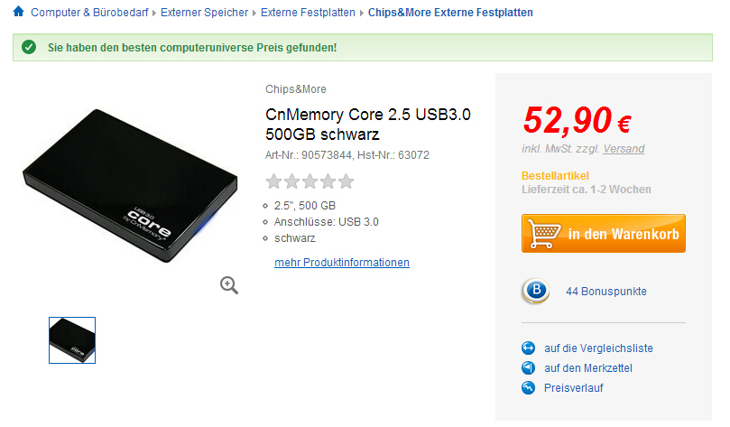Go to Externer Speicher breadcrumb
Image resolution: width=730 pixels, height=427 pixels.
click(x=206, y=13)
